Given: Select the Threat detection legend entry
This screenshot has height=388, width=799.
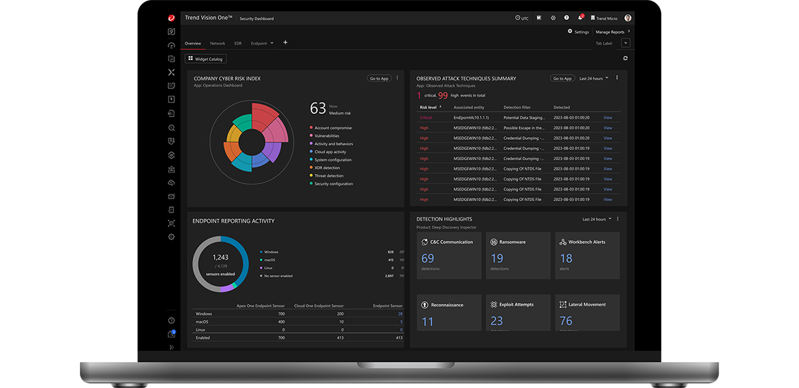Looking at the screenshot, I should coord(327,176).
